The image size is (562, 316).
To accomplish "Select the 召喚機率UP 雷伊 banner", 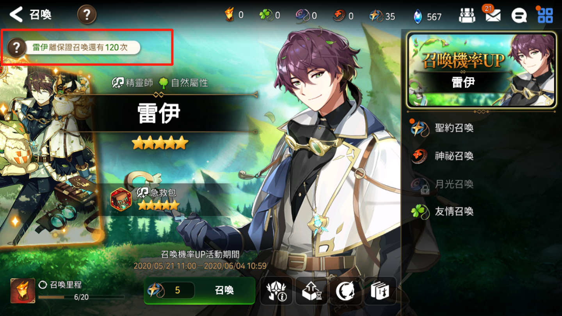I will point(482,70).
